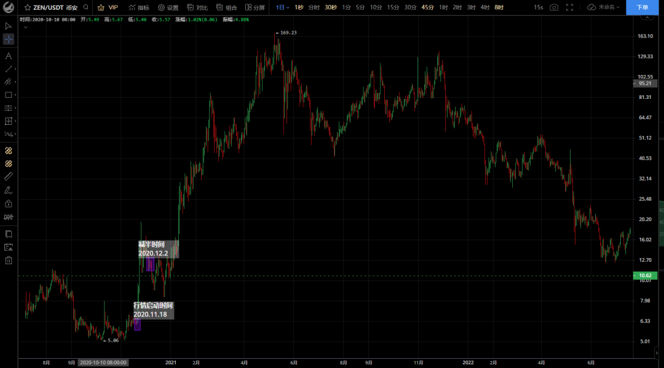Take a chart screenshot with camera icon
This screenshot has width=664, height=368.
[x=554, y=7]
